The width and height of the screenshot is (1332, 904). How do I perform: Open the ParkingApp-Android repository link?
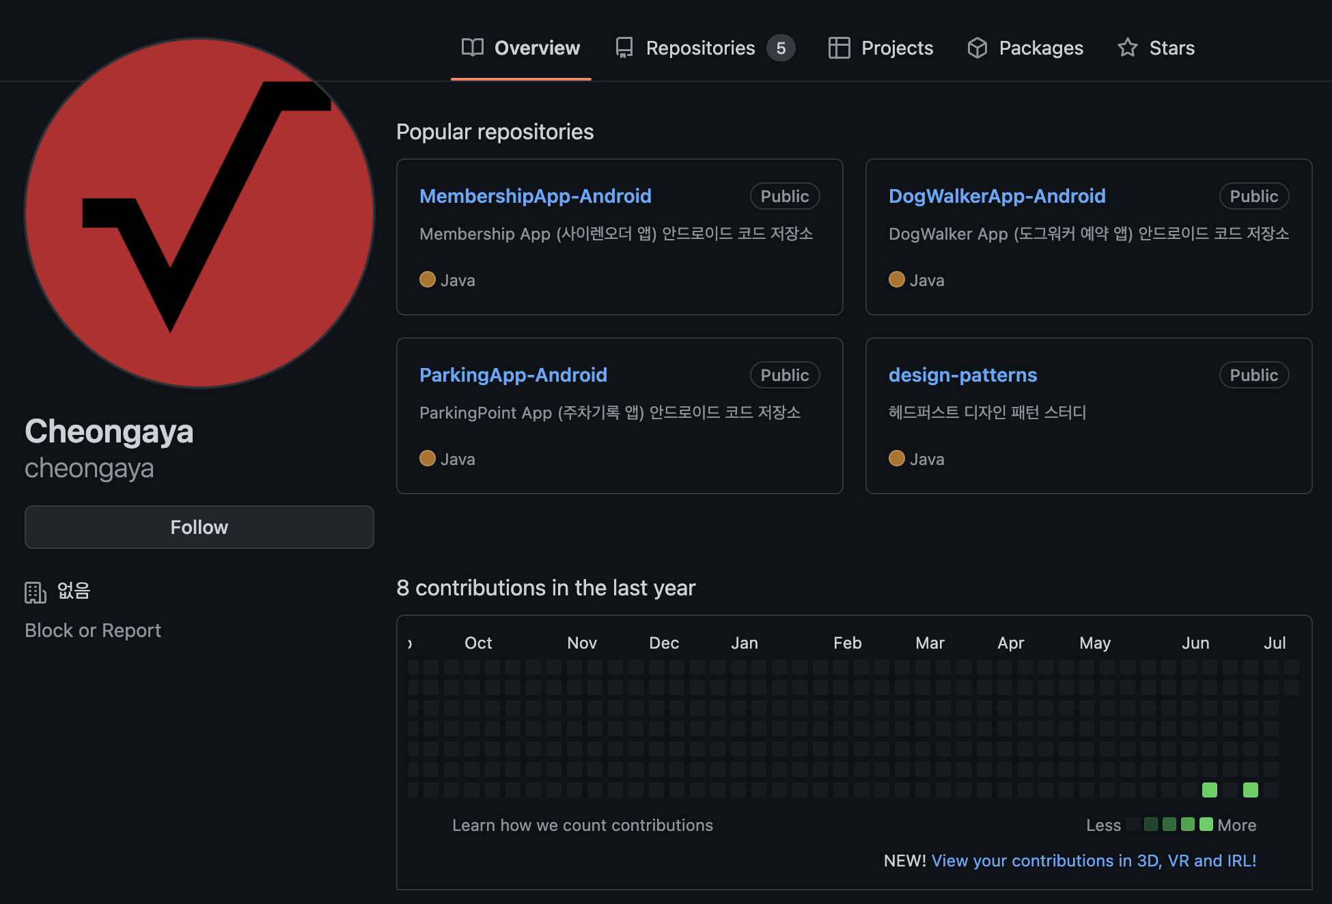pos(513,375)
